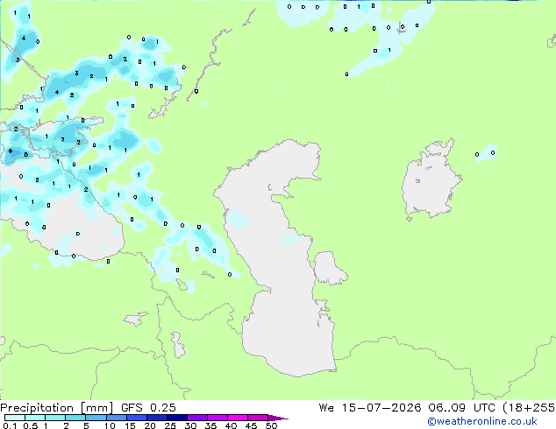Select the 25 mm dark blue legend swatch
556x429 pixels.
tap(177, 418)
